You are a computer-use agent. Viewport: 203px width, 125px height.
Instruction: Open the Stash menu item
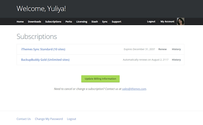click(95, 21)
